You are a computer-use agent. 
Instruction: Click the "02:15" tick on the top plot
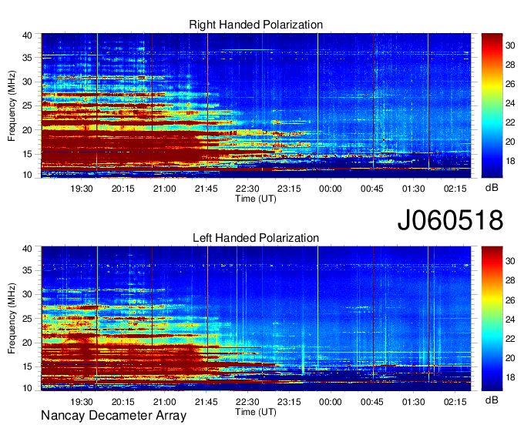pyautogui.click(x=455, y=189)
